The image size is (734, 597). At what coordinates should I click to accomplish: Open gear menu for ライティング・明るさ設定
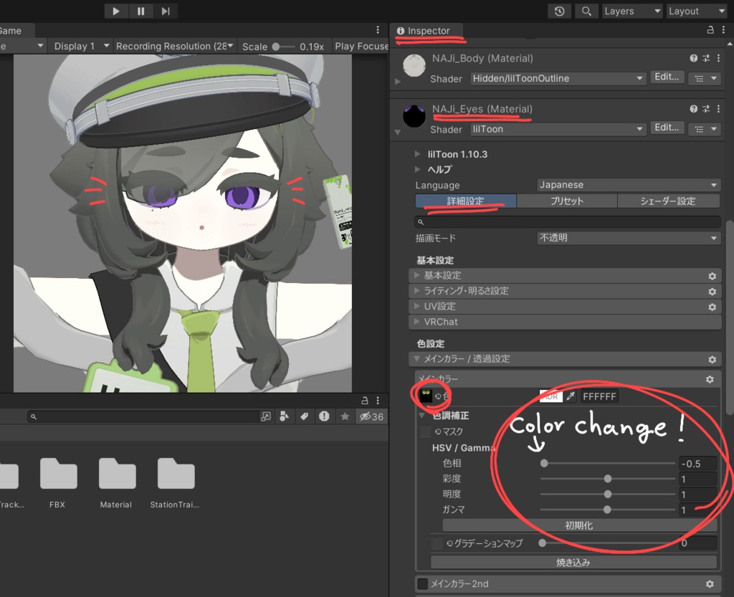(712, 292)
